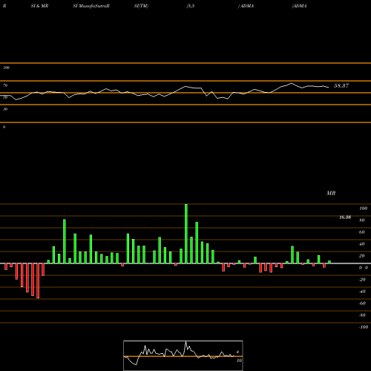Screen dimensions: 371x371
Task: Click the RSI line end point
Action: [329, 88]
